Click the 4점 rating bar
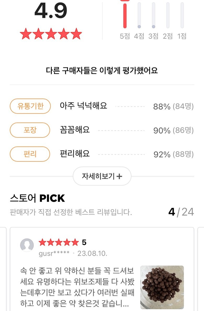Image resolution: width=204 pixels, height=311 pixels. pos(139,15)
